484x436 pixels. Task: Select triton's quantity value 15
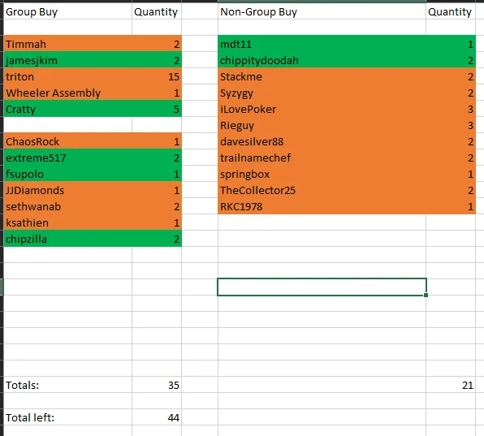[157, 76]
